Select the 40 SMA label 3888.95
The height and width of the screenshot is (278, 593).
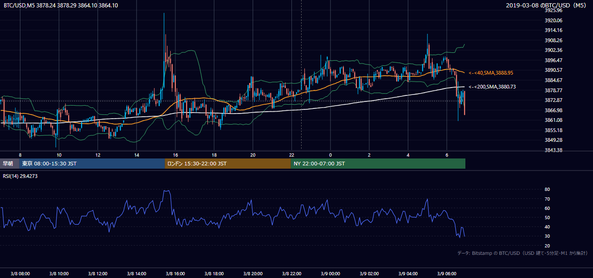click(x=491, y=73)
